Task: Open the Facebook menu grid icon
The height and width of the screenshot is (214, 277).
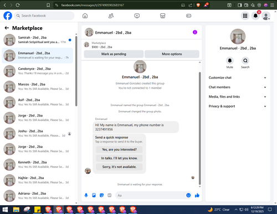Action: click(x=245, y=16)
